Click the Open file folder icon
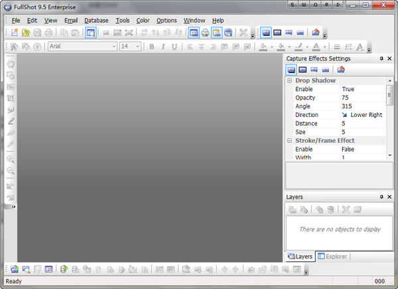Viewport: 398px width, 289px height. tap(26, 33)
